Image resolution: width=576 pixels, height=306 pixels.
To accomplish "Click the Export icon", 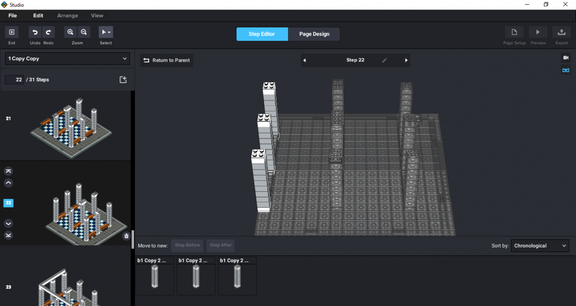I will (x=561, y=32).
